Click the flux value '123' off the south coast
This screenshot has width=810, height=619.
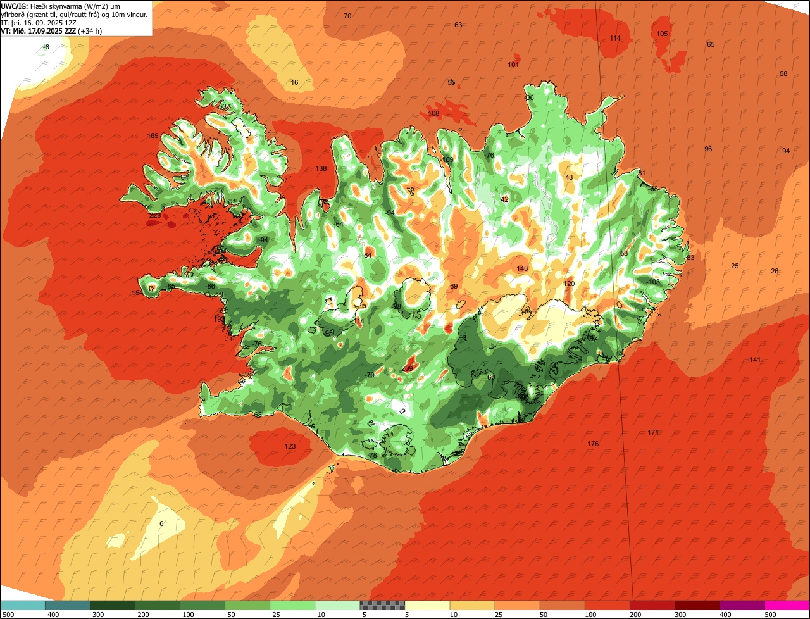[x=290, y=447]
